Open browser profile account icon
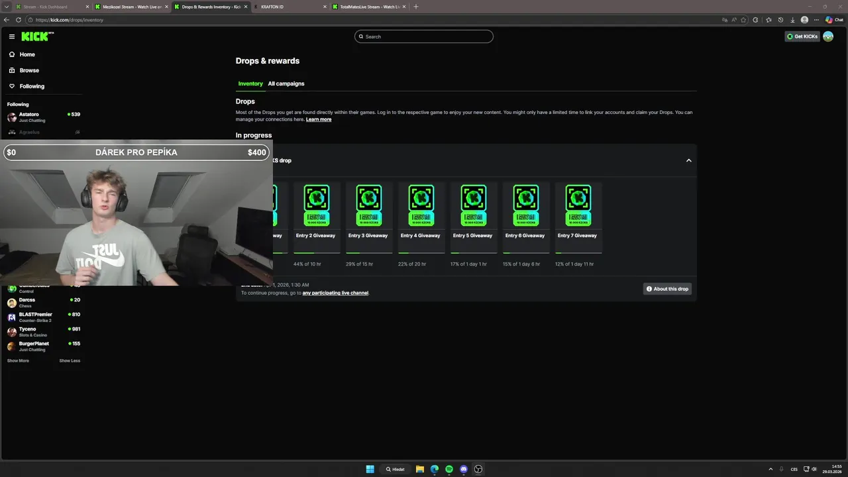The image size is (848, 477). click(804, 20)
